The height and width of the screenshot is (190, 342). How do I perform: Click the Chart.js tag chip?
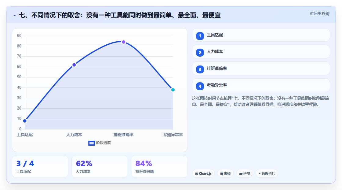tap(203, 173)
